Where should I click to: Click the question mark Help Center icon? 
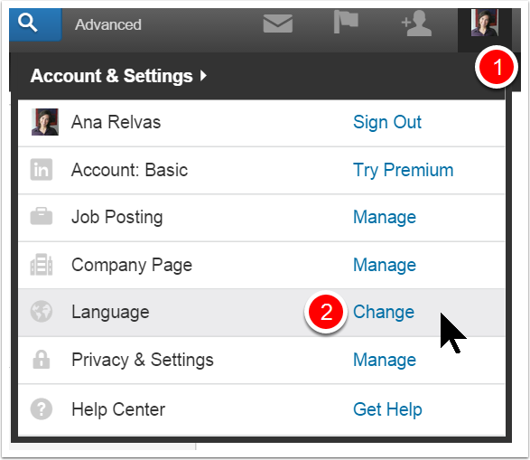42,408
